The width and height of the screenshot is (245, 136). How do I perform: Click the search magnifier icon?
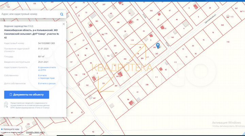point(62,14)
